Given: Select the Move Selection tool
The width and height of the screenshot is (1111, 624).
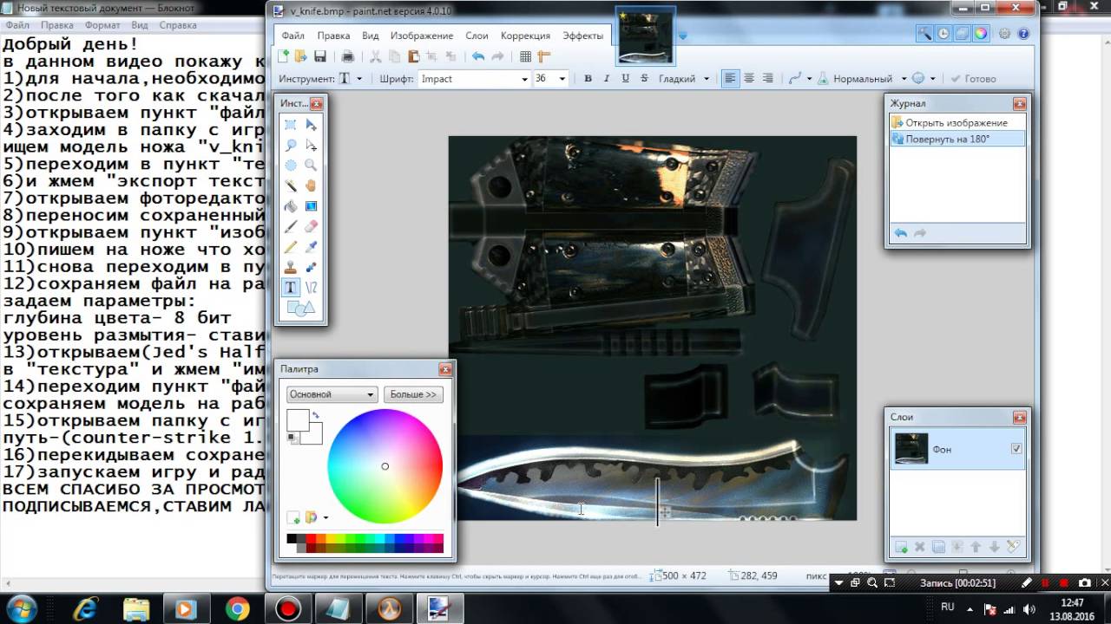Looking at the screenshot, I should [311, 146].
